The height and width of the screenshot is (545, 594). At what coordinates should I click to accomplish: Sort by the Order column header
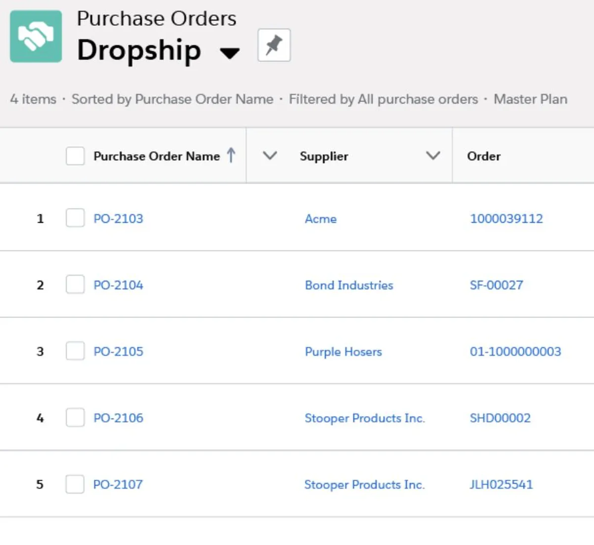484,156
